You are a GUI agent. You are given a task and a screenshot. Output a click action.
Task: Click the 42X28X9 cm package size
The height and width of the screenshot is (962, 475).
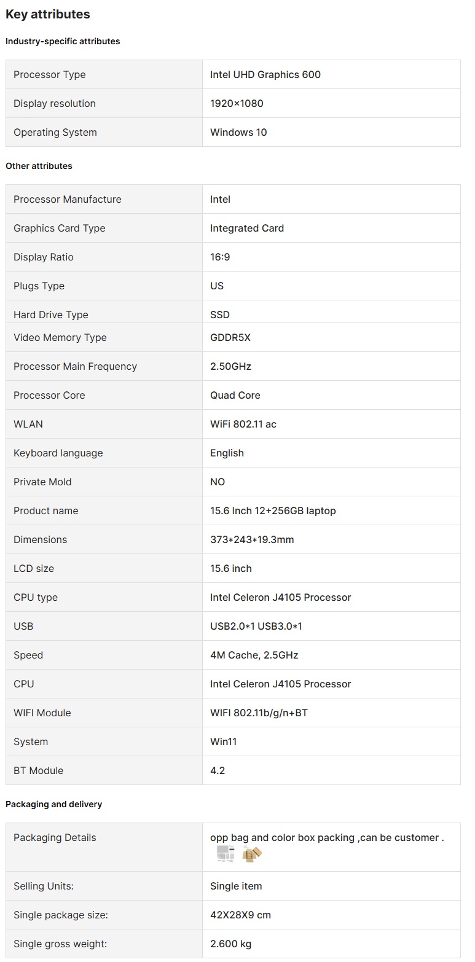click(240, 915)
